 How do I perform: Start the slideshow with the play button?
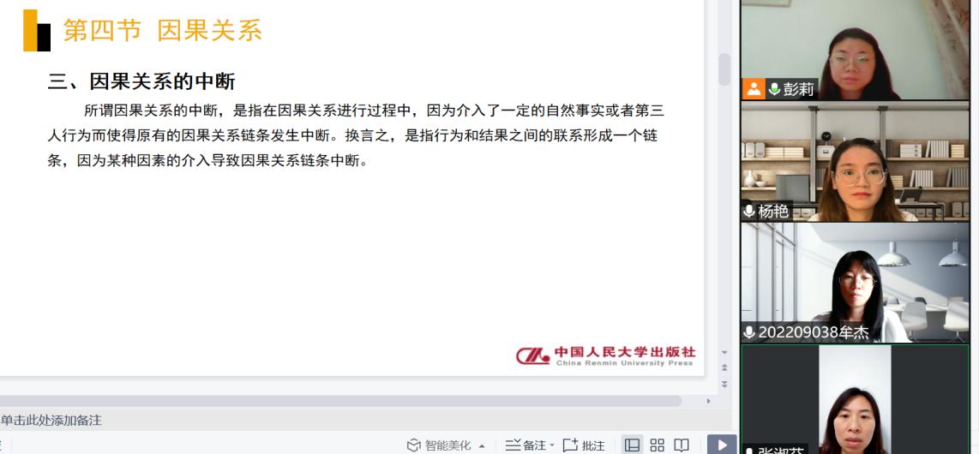click(722, 445)
